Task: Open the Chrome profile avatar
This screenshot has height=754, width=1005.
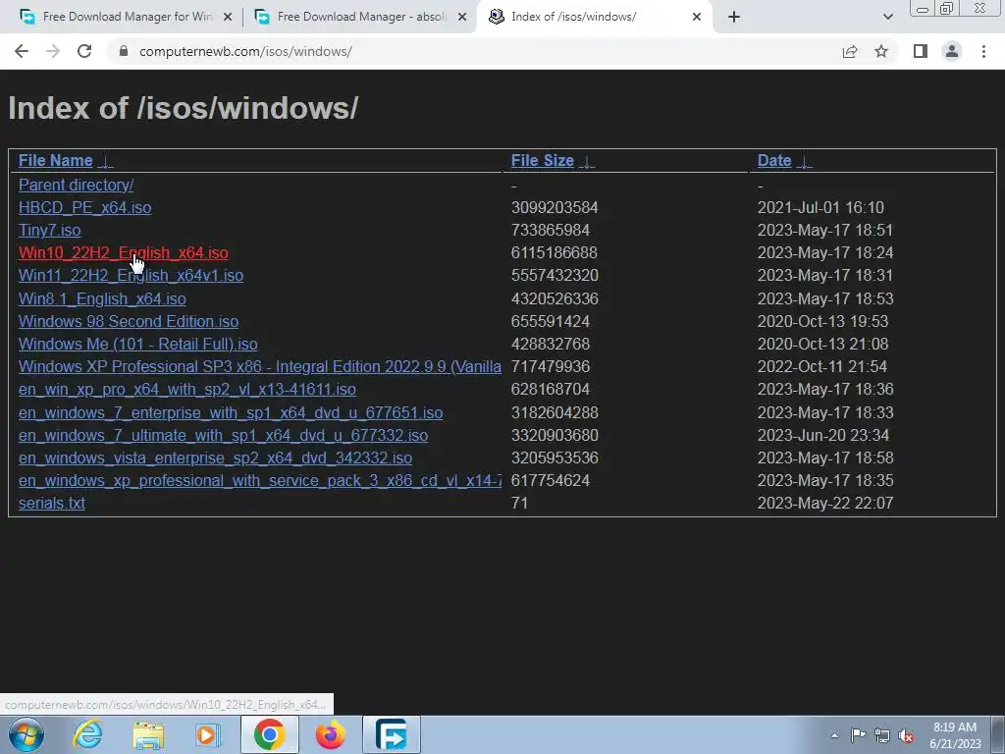Action: click(x=952, y=51)
